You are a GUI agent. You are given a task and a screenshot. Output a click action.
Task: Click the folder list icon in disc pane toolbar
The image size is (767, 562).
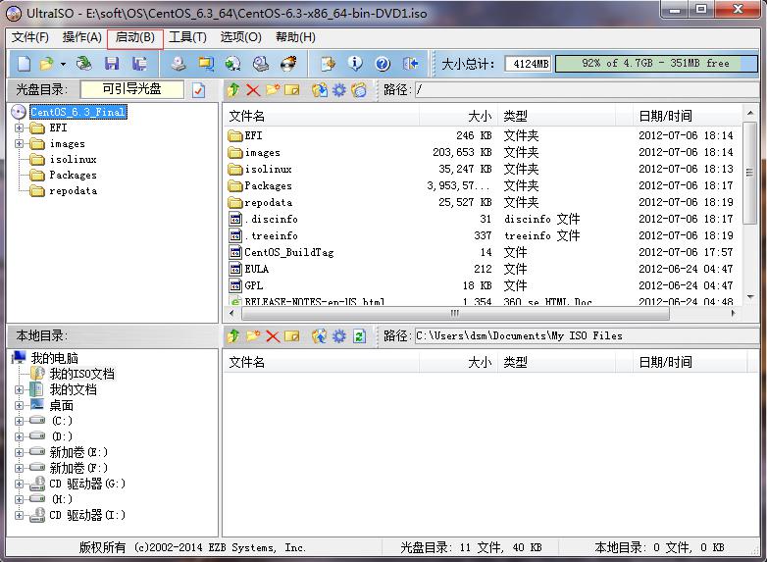[359, 90]
